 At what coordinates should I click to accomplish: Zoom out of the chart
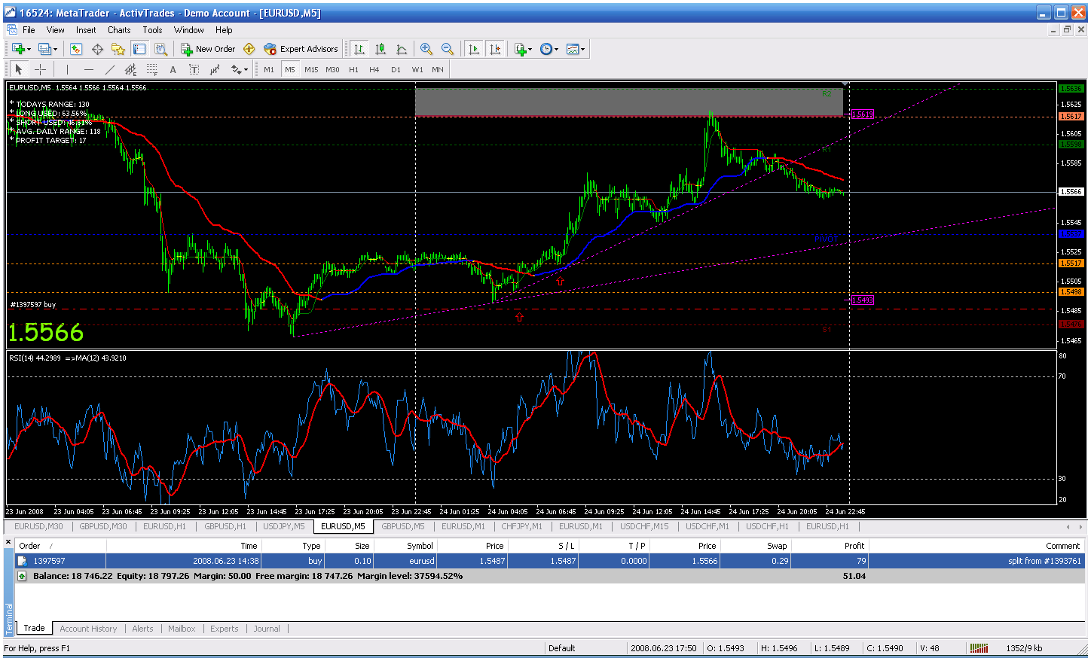[x=448, y=49]
